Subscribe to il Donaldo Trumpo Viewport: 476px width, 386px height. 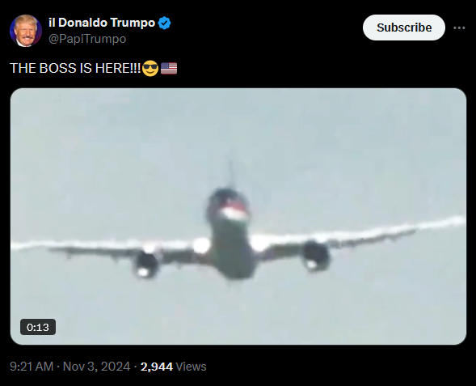pos(404,28)
